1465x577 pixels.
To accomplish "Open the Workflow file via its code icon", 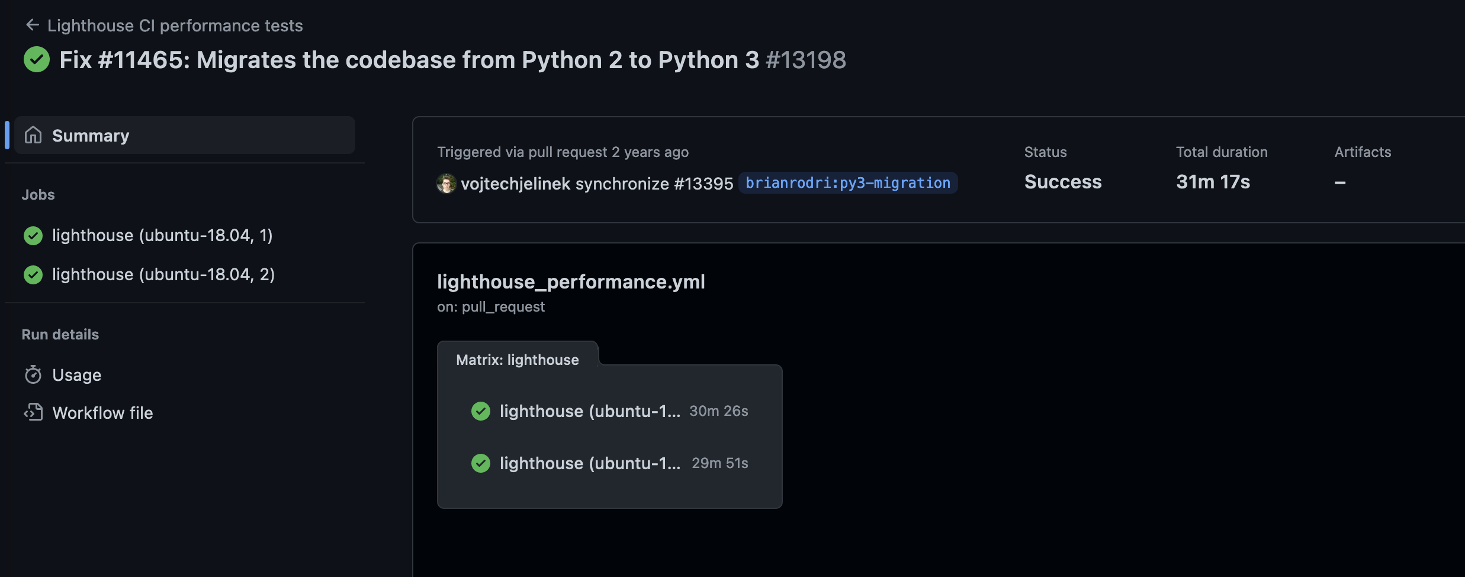I will coord(34,412).
